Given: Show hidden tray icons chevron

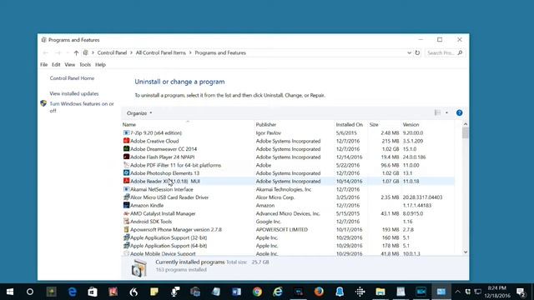Looking at the screenshot, I should (x=457, y=292).
